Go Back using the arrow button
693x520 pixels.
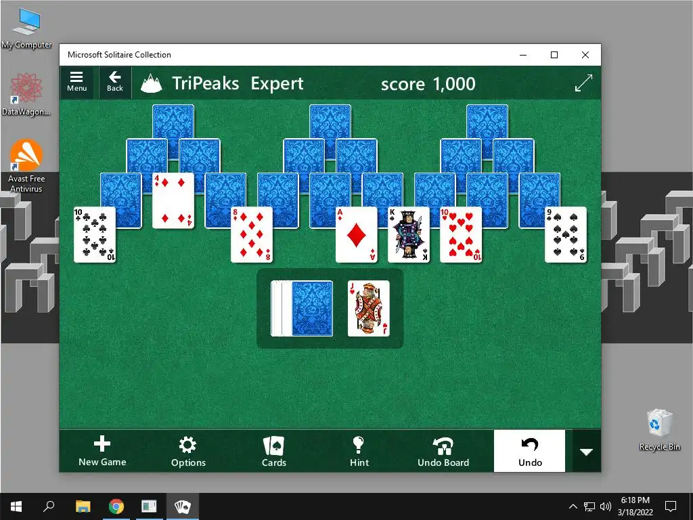(x=115, y=82)
